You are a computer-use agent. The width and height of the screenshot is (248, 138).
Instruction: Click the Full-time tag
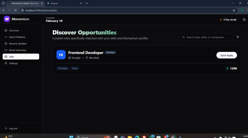110,53
